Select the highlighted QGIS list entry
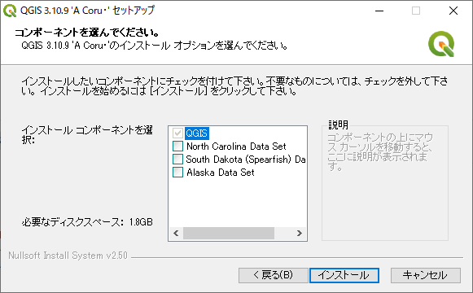The image size is (473, 293). [x=197, y=133]
